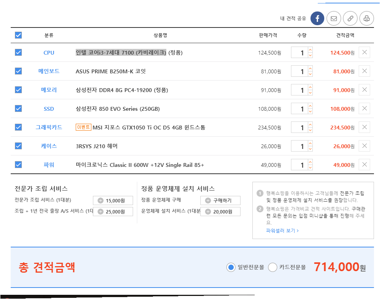
Task: Uncheck the 케이스 row checkbox
Action: [18, 146]
